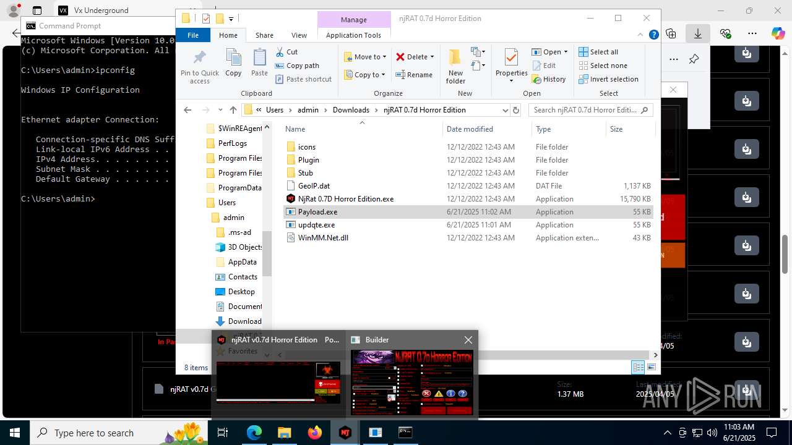
Task: Open Microsoft Edge from taskbar
Action: (x=254, y=433)
